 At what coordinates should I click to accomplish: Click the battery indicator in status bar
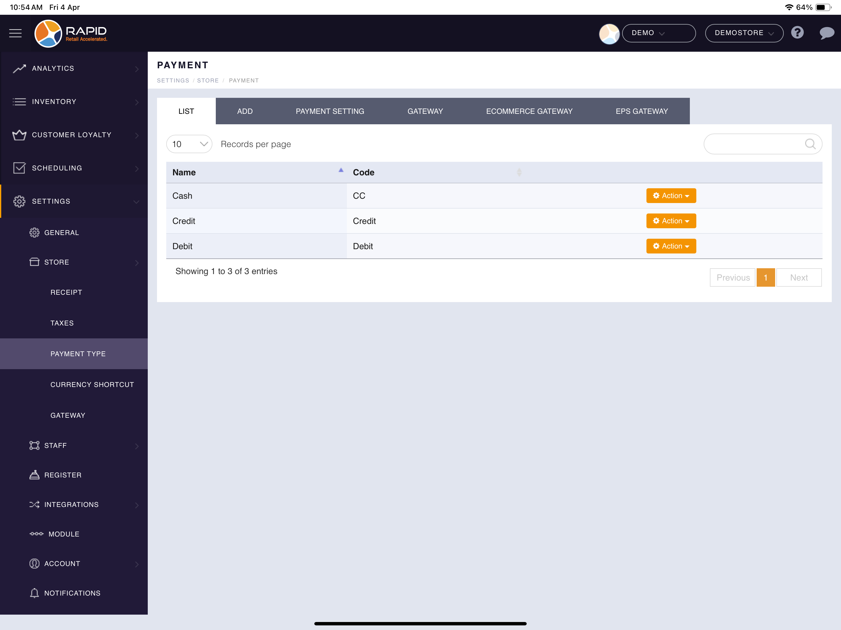coord(823,7)
